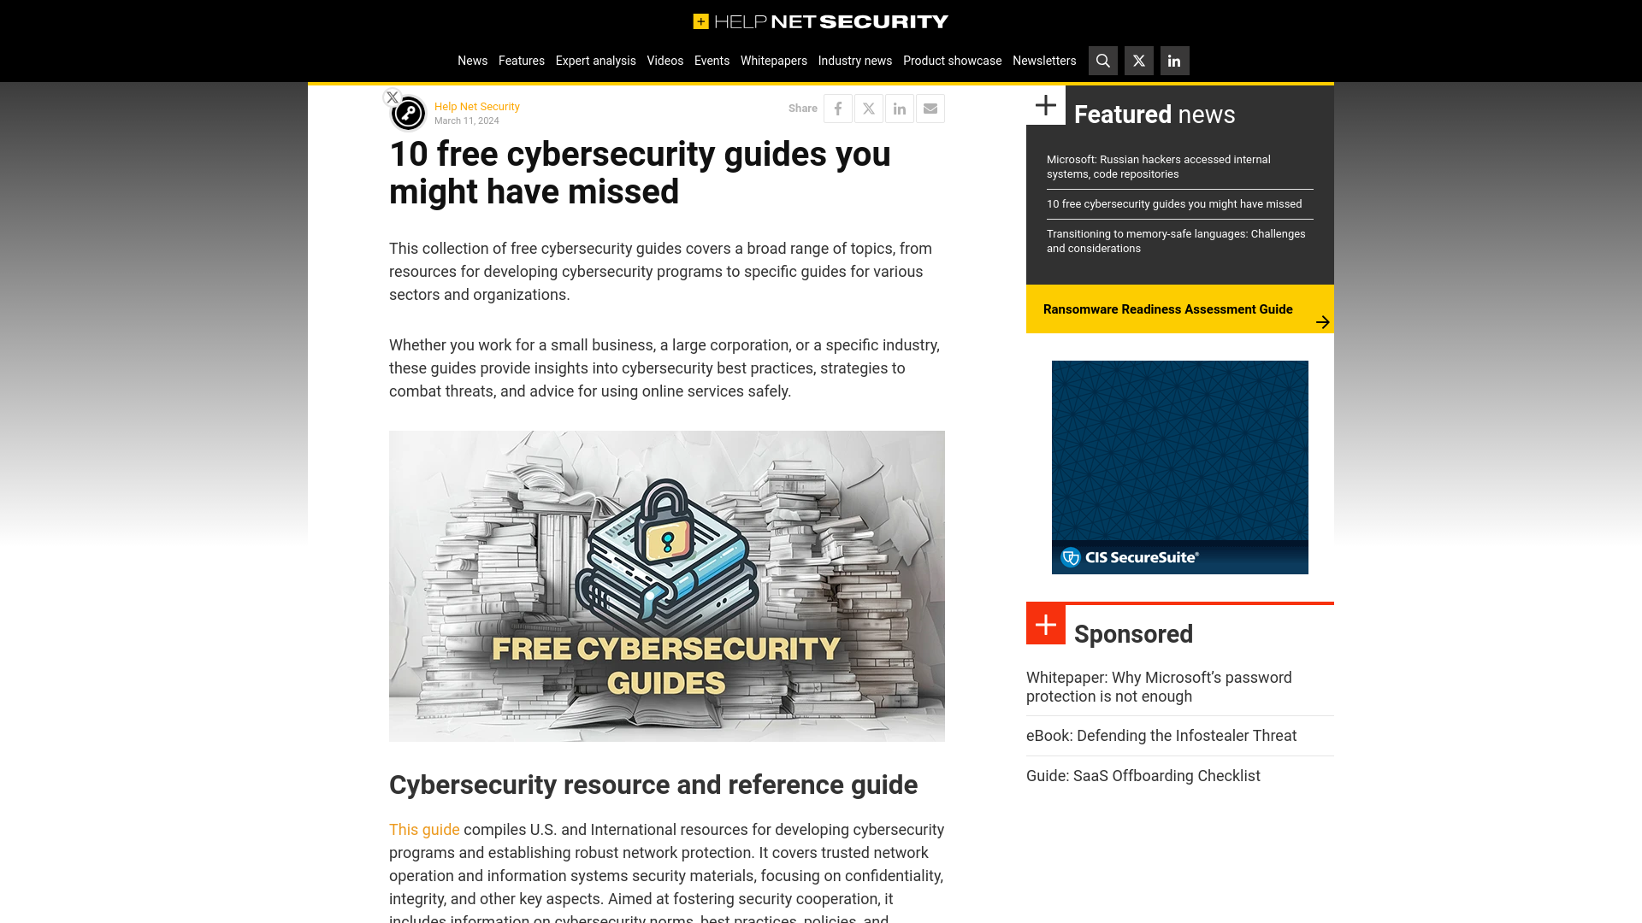
Task: Click the share email envelope icon
Action: 930,109
